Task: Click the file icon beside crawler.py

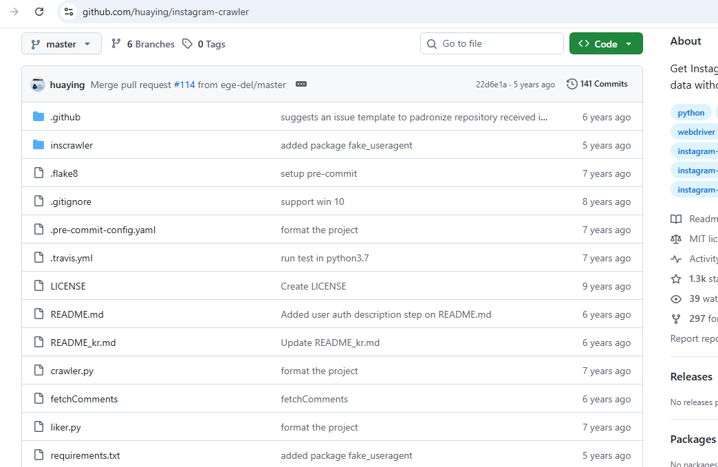Action: tap(39, 371)
